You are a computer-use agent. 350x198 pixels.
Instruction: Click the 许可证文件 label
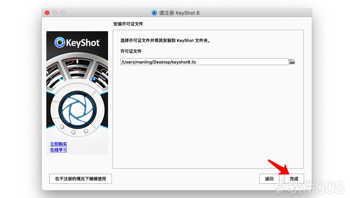[131, 51]
